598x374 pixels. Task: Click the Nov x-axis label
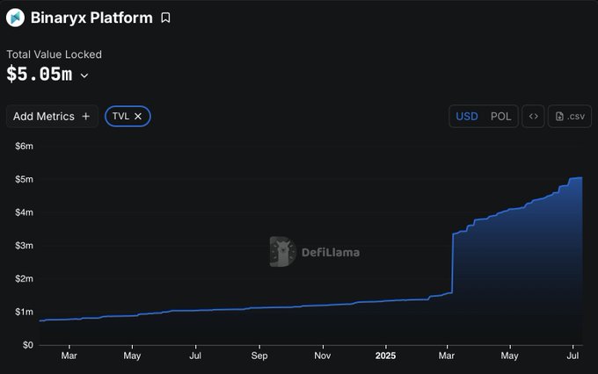click(x=323, y=356)
